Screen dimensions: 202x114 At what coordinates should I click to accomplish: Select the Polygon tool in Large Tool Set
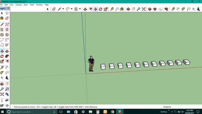point(7,35)
